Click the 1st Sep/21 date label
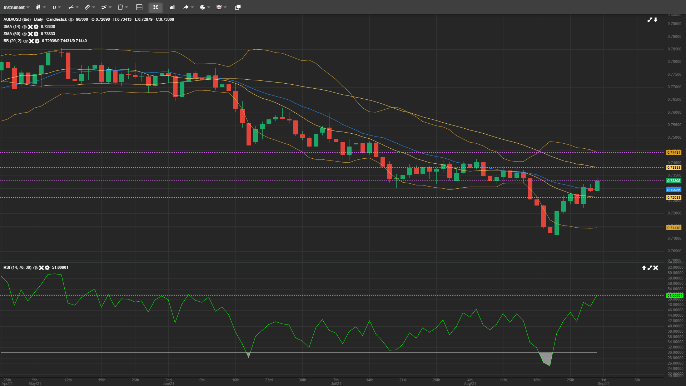 click(603, 382)
